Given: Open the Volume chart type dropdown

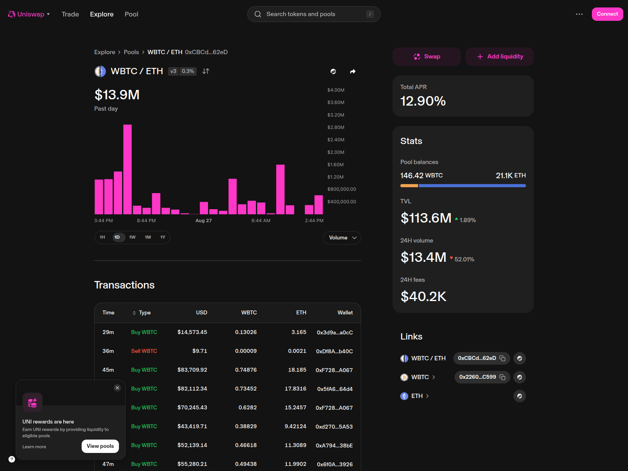Looking at the screenshot, I should click(x=342, y=238).
